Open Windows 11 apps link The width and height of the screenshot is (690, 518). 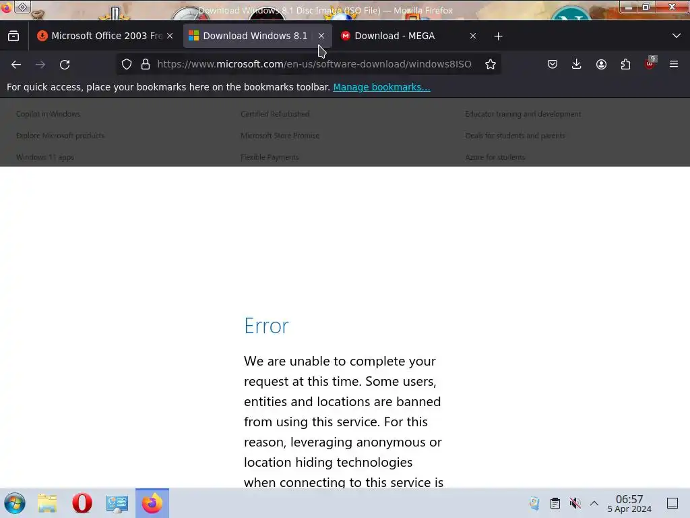click(x=45, y=157)
